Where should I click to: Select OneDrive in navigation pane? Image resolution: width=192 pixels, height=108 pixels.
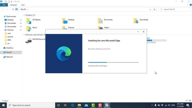pyautogui.click(x=10, y=48)
